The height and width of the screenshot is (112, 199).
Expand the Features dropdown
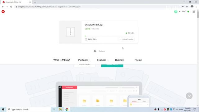tap(103, 60)
